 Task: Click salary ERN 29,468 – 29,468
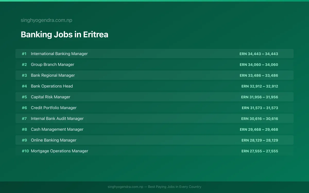(x=259, y=129)
